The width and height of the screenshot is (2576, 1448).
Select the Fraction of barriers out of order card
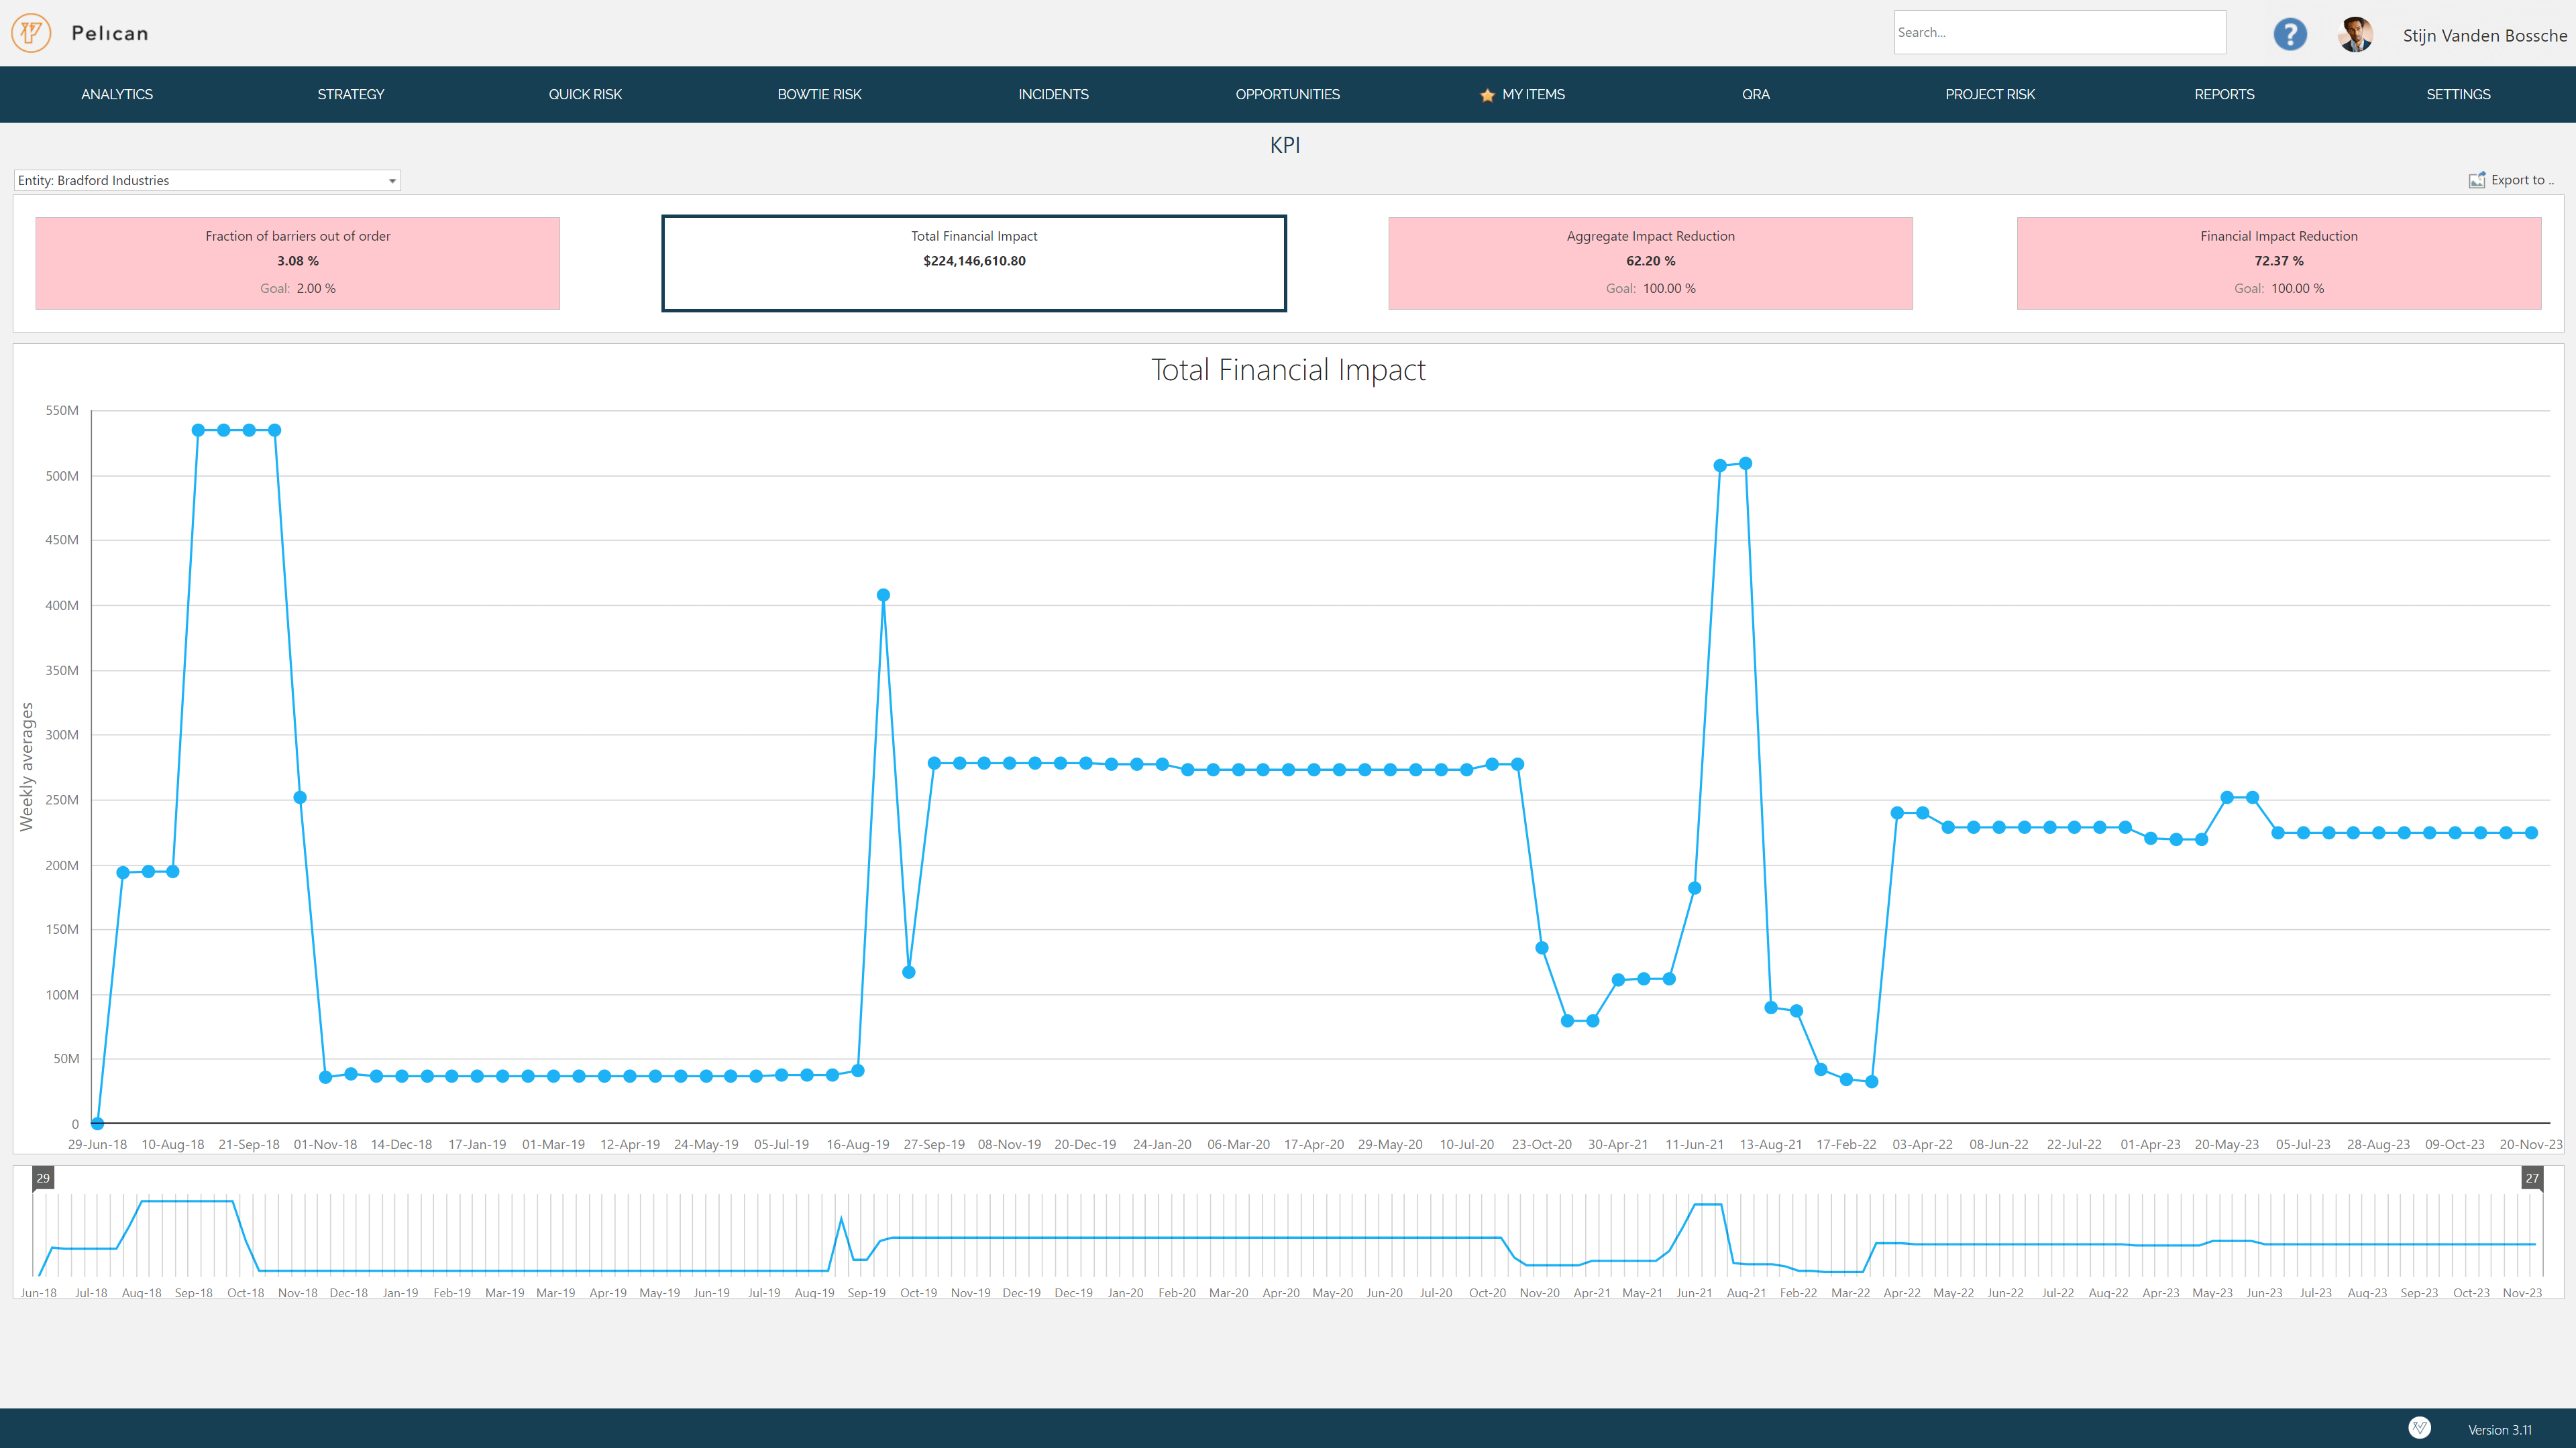[297, 263]
